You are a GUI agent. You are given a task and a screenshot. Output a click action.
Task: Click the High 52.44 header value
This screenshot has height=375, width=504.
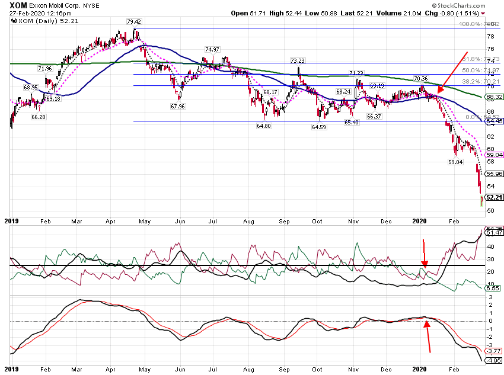point(286,14)
